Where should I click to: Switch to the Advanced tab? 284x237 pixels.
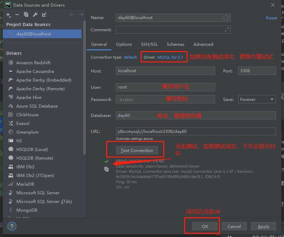pos(203,44)
